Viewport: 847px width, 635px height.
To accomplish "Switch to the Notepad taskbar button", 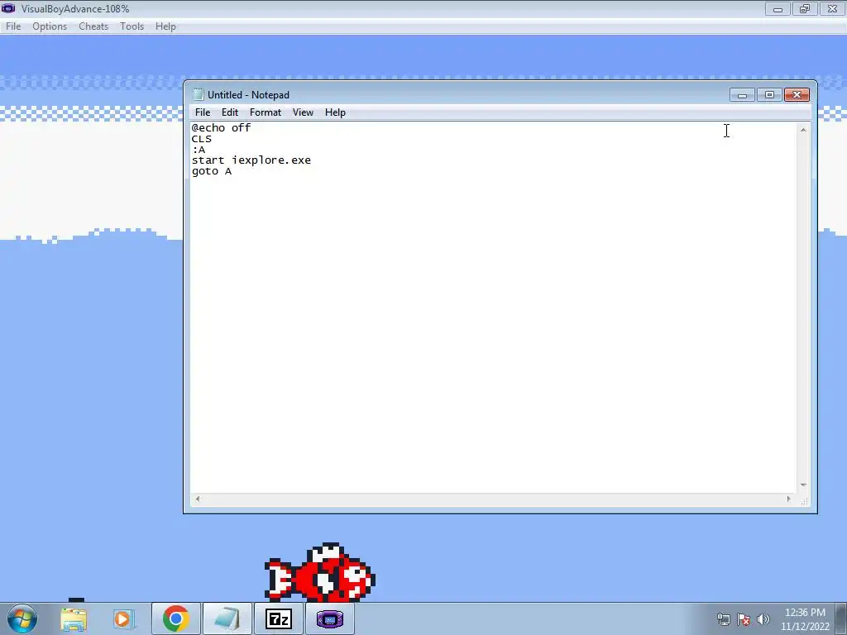I will pos(227,618).
